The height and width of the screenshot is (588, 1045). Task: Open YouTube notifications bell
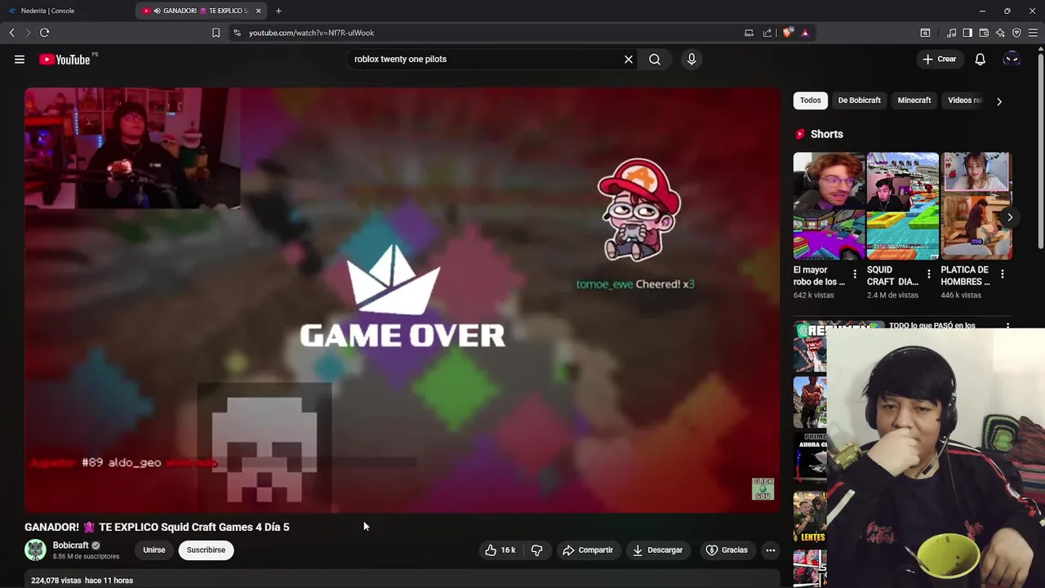coord(981,59)
